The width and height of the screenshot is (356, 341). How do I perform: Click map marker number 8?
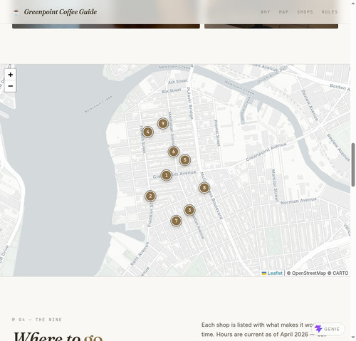204,188
